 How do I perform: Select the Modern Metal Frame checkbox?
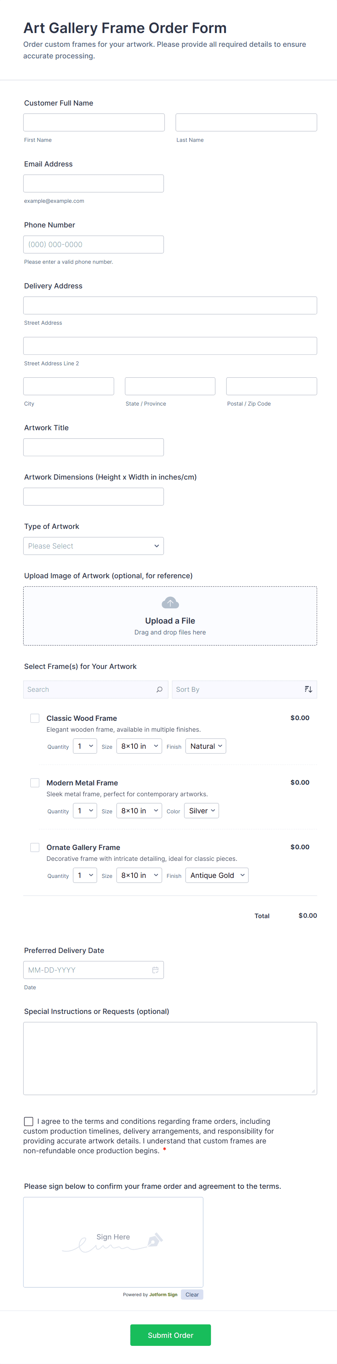(35, 782)
